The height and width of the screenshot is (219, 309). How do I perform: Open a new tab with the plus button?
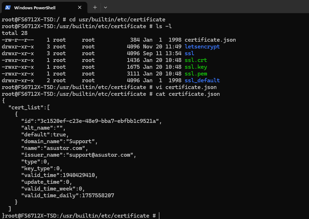point(95,7)
